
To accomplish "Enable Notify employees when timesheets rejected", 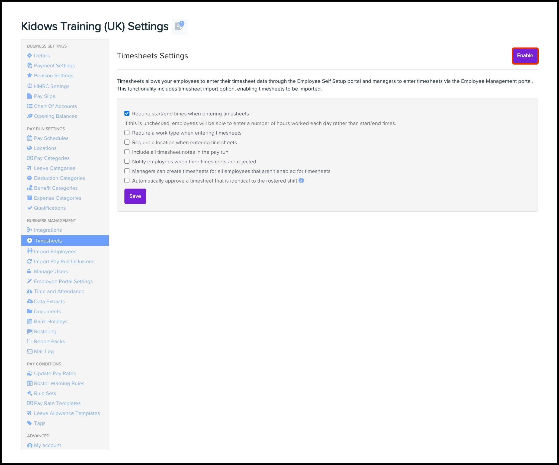I will (127, 161).
